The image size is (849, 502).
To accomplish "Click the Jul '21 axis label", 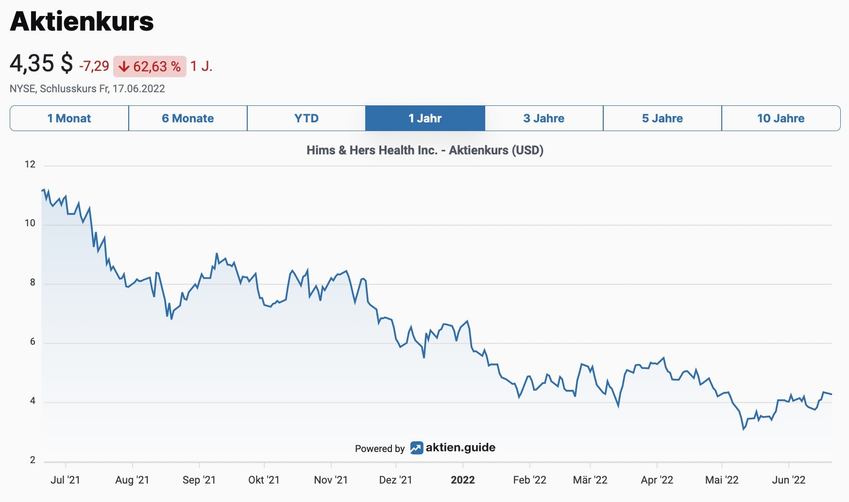I will click(x=65, y=480).
